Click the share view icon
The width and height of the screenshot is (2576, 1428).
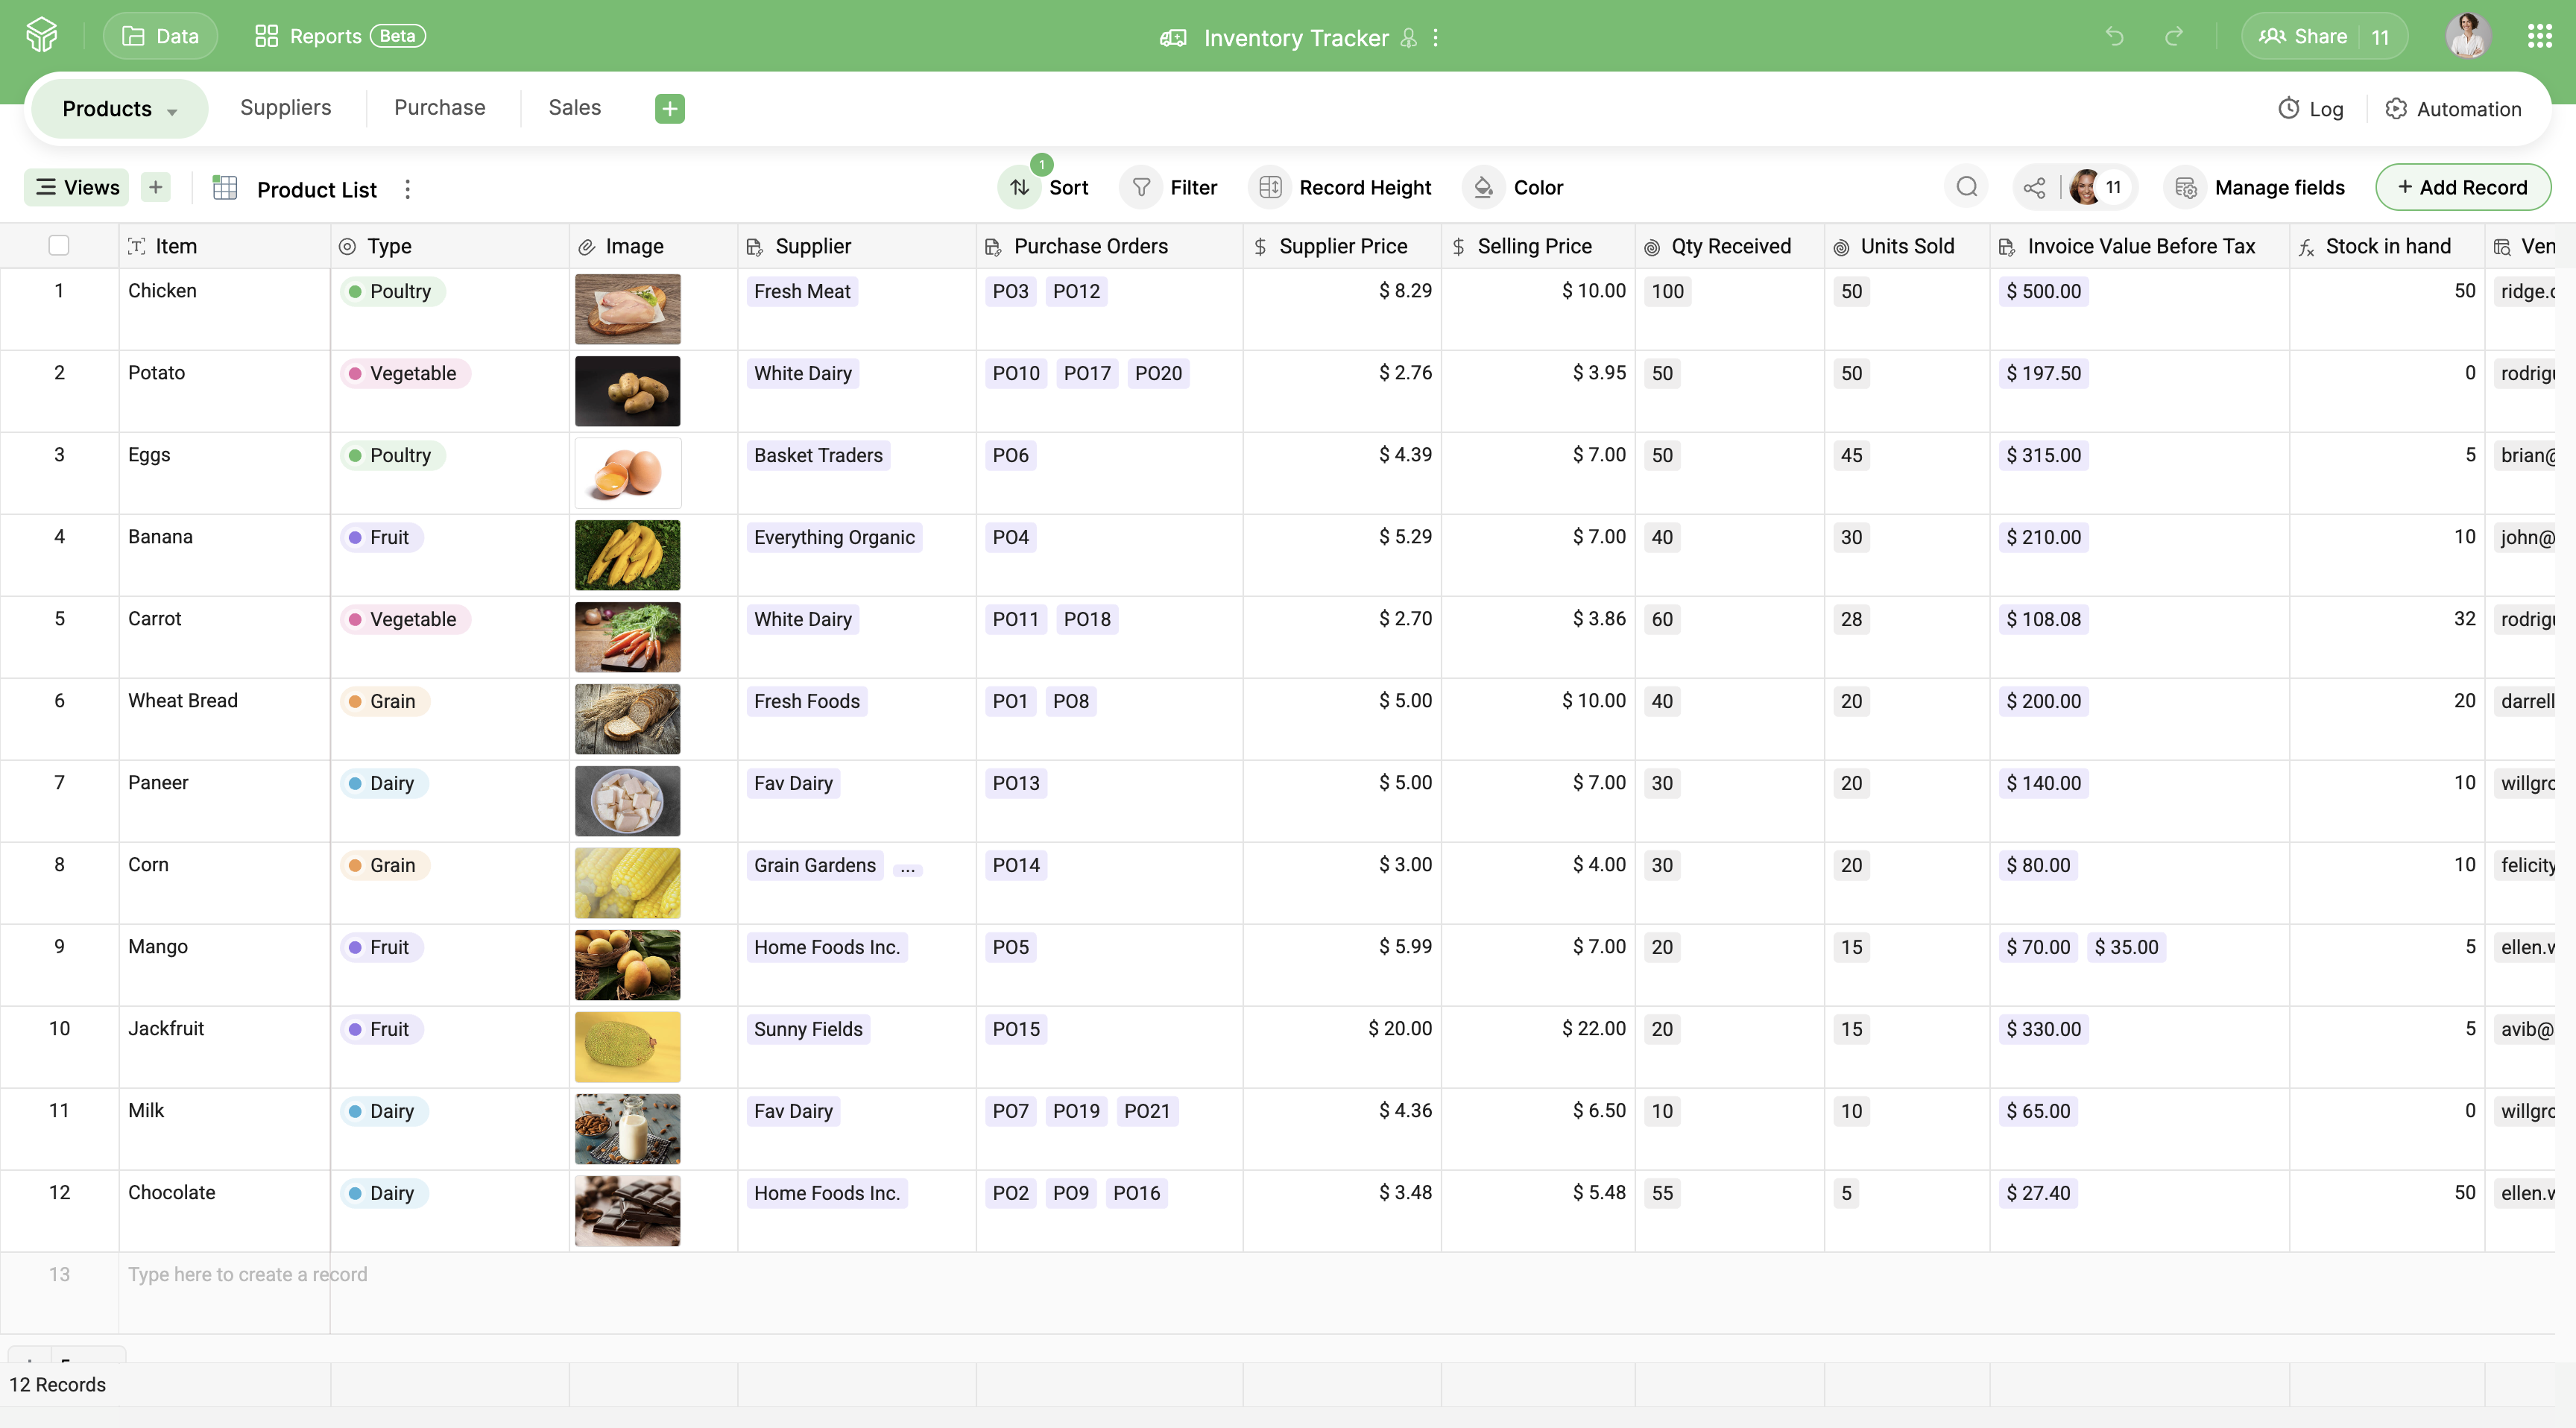click(x=2034, y=187)
